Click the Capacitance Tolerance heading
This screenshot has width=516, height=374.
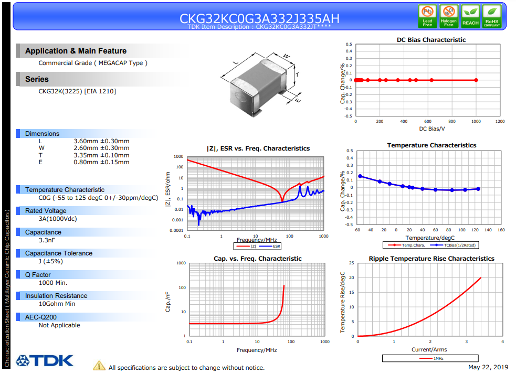(59, 253)
